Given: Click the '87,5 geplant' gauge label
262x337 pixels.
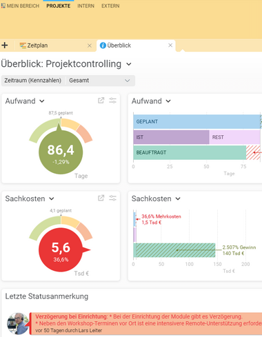Looking at the screenshot, I should (x=61, y=113).
